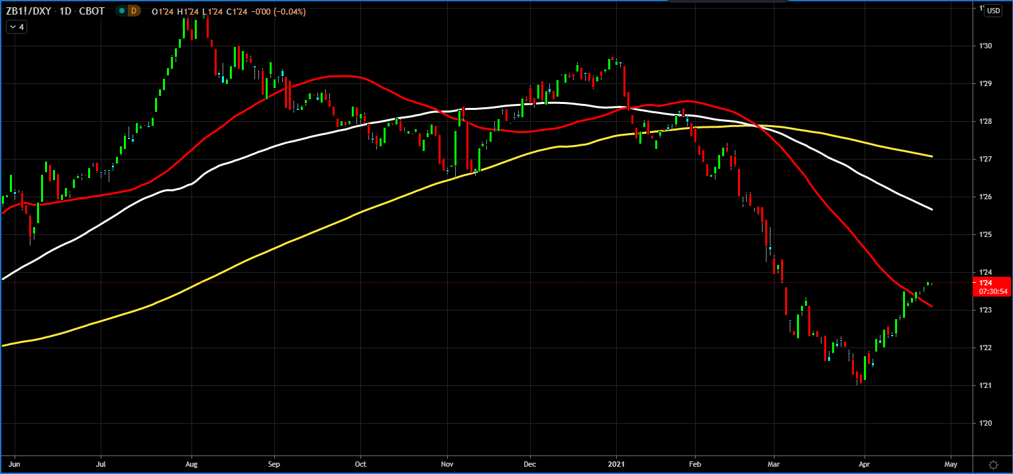Click the Oct label on time axis

coord(361,464)
